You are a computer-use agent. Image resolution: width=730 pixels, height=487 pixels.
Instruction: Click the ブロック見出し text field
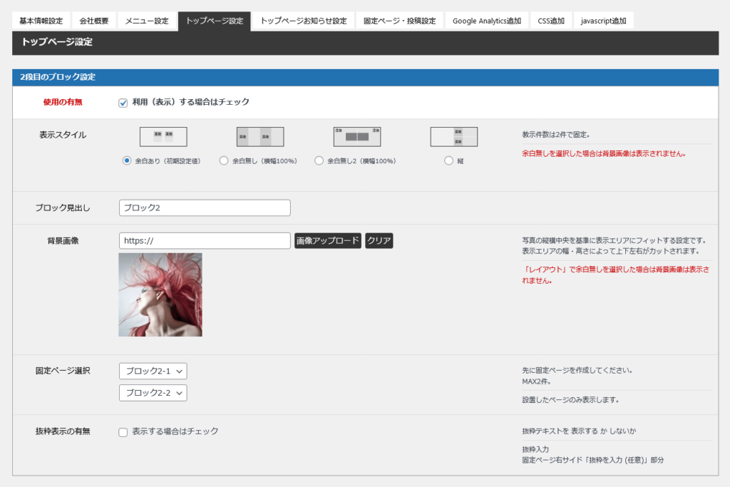[205, 208]
